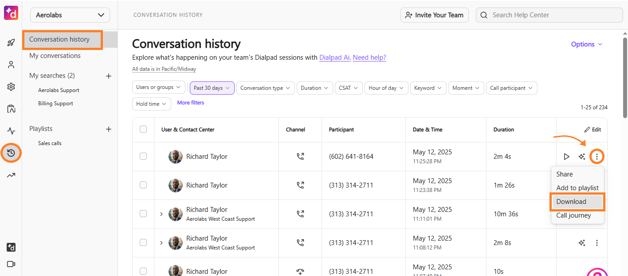
Task: Expand the 11:08:12 PM call row
Action: click(161, 243)
